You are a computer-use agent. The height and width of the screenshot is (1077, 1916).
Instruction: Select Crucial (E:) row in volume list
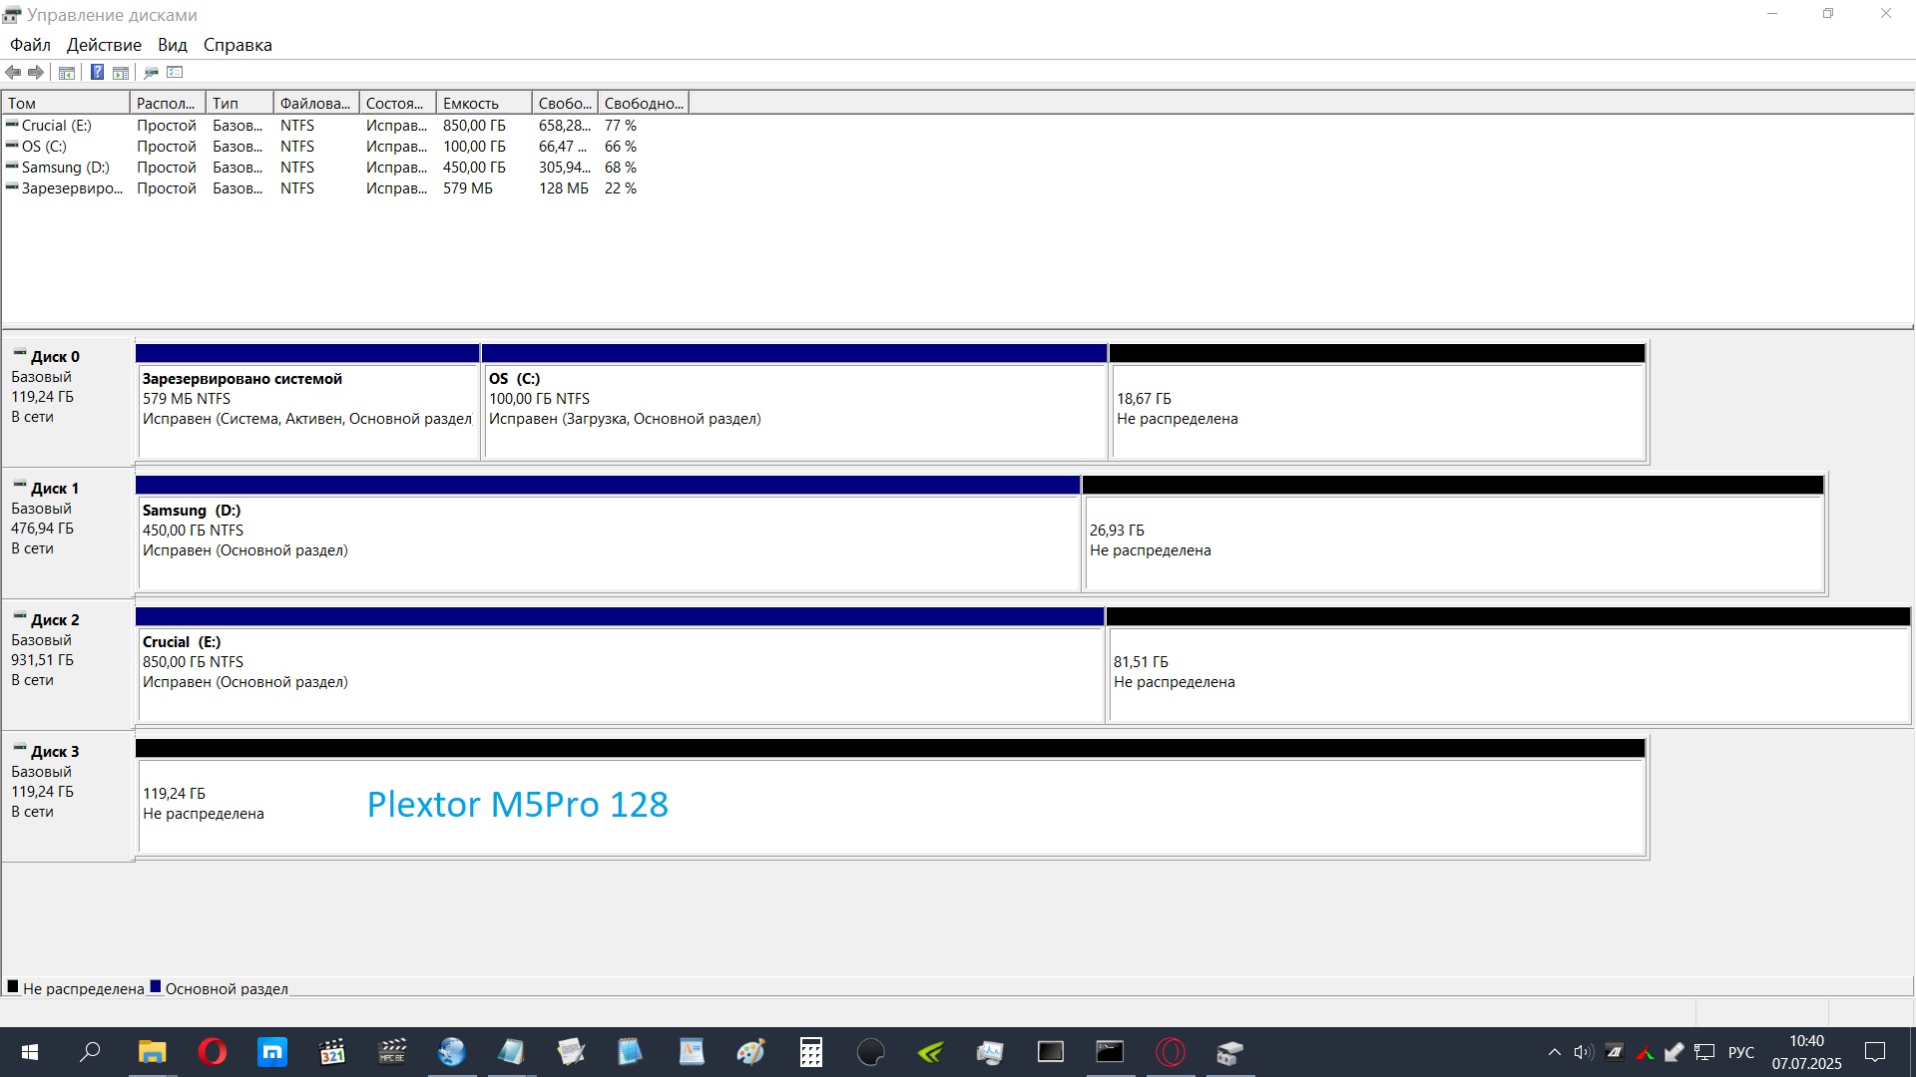click(56, 126)
